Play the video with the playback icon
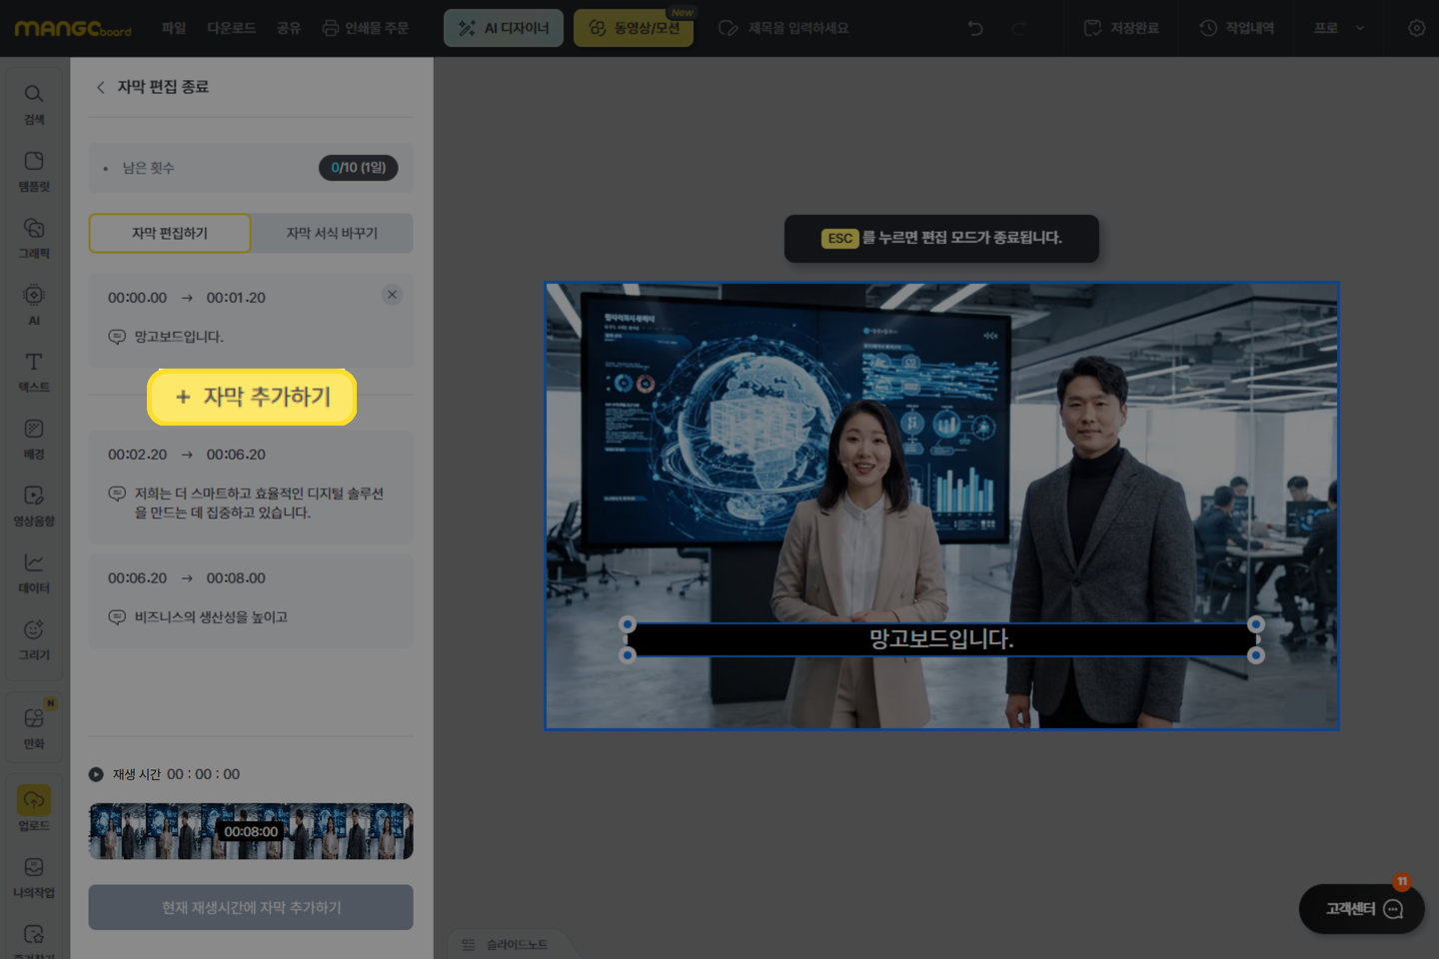1439x959 pixels. coord(96,774)
